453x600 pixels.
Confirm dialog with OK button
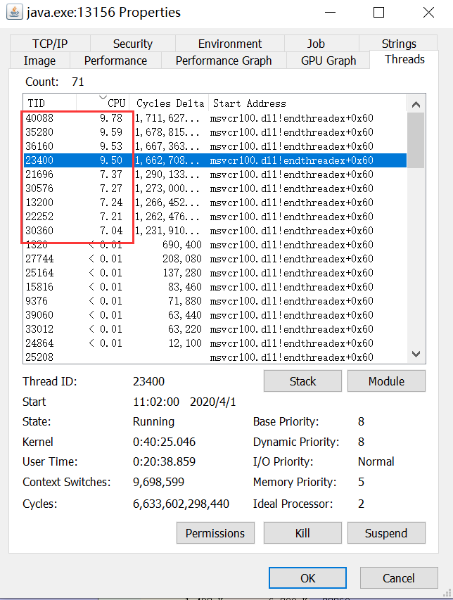coord(307,577)
